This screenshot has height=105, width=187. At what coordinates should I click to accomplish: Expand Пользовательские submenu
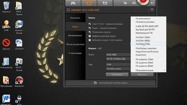(148, 70)
